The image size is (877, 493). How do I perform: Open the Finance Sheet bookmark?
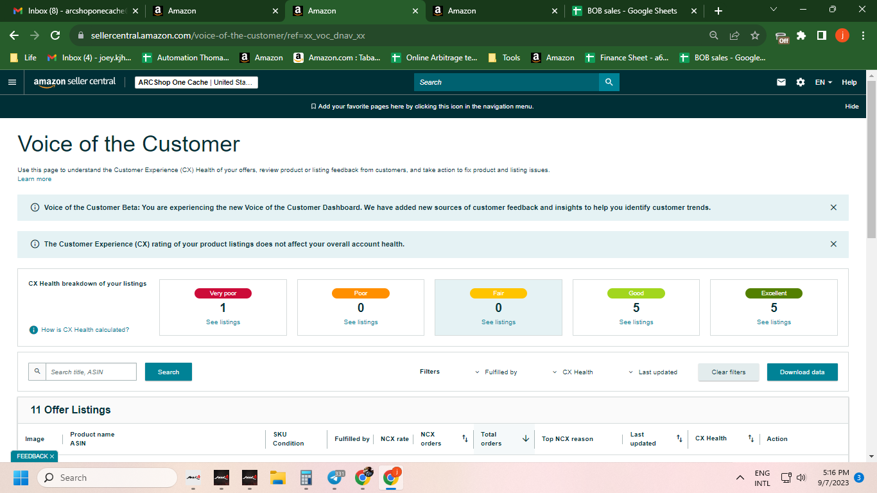pyautogui.click(x=628, y=58)
